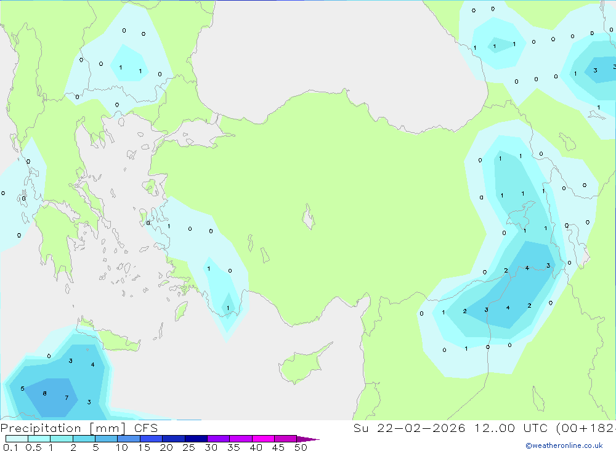This screenshot has height=451, width=616.
Task: Select the 30–35 mm purple legend box
Action: pos(219,439)
